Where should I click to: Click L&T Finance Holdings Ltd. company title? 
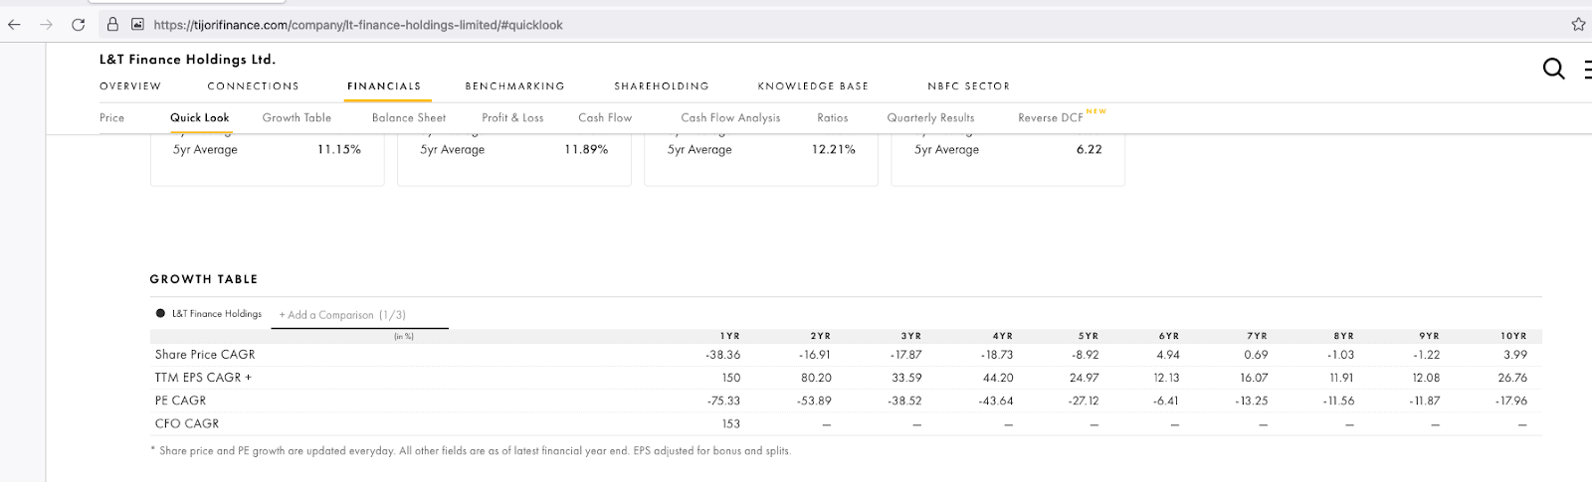click(187, 60)
